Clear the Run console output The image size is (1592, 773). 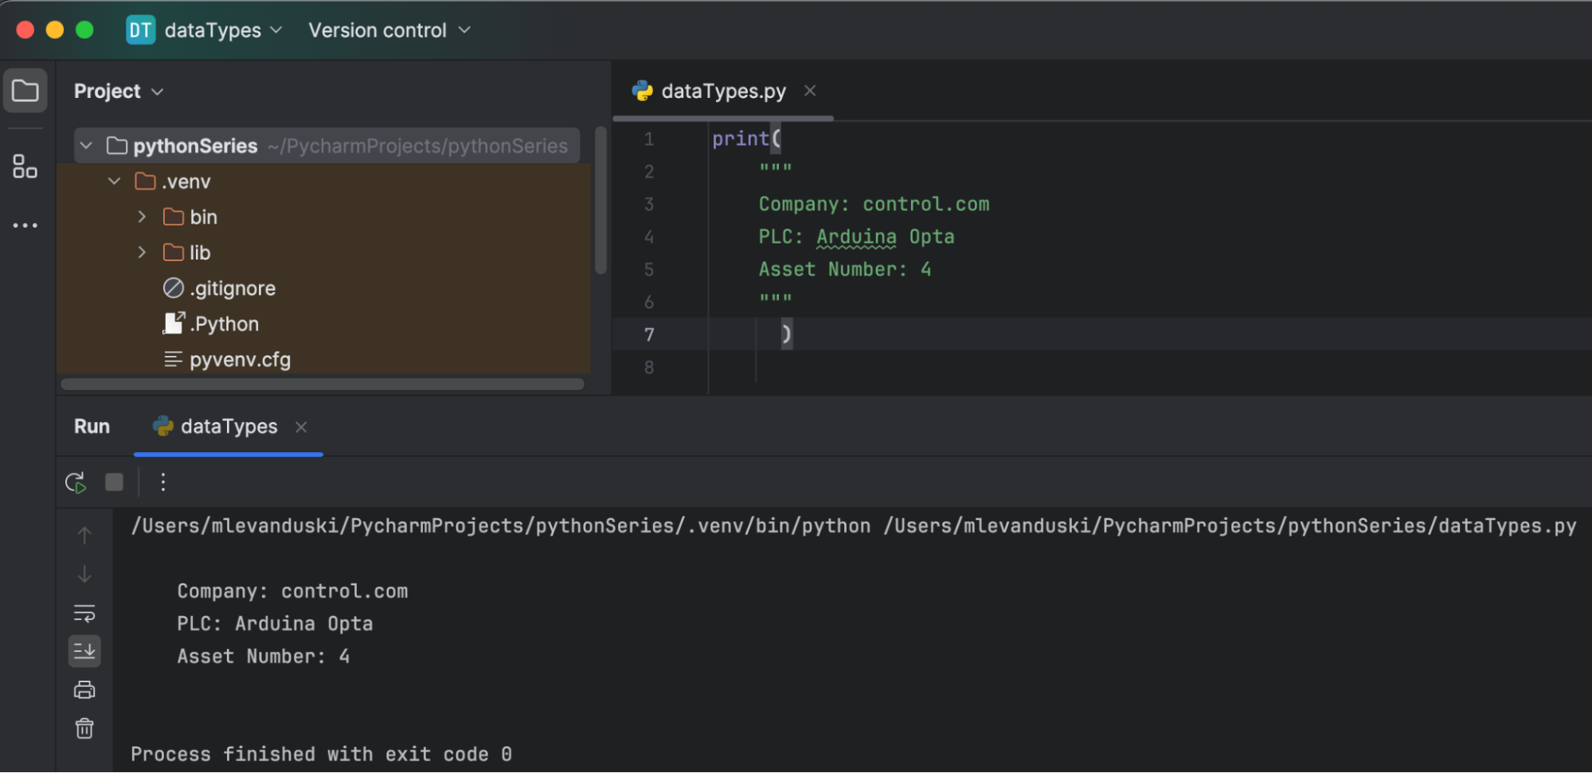[x=84, y=728]
